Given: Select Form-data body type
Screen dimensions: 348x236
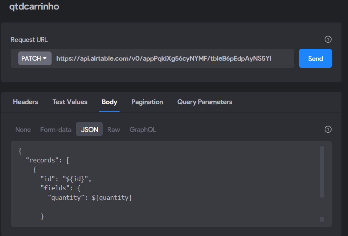Looking at the screenshot, I should click(56, 130).
